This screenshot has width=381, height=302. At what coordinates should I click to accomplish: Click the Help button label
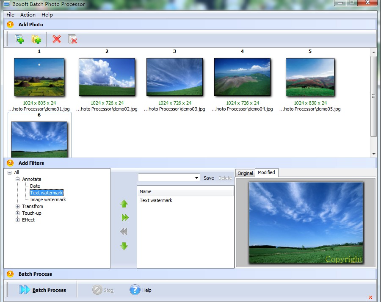pos(146,290)
